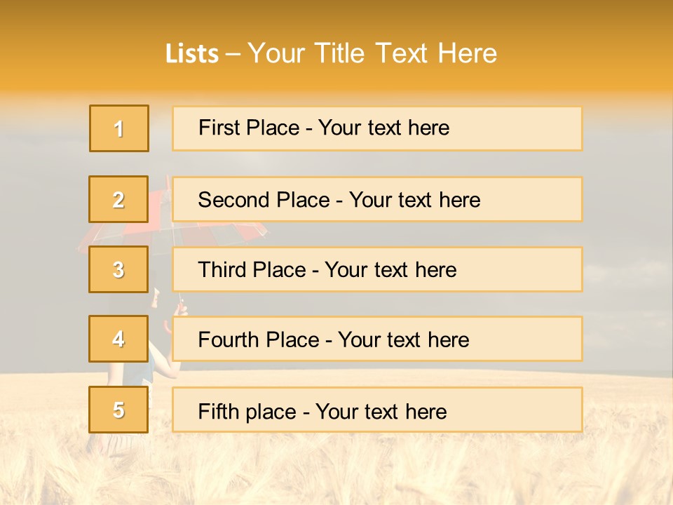Click "Your text here" in Fifth place row
The height and width of the screenshot is (505, 673).
[x=381, y=412]
